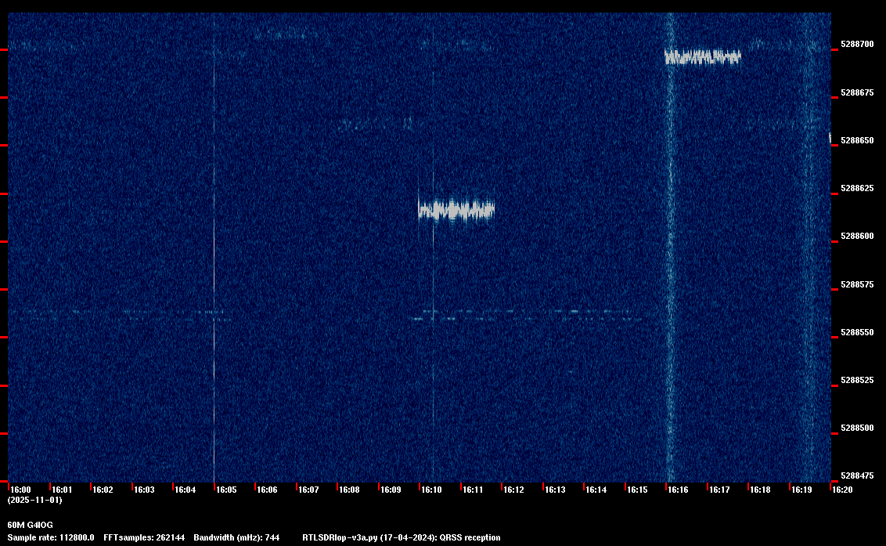This screenshot has width=886, height=546.
Task: Click the 16:13 time axis label
Action: (555, 490)
